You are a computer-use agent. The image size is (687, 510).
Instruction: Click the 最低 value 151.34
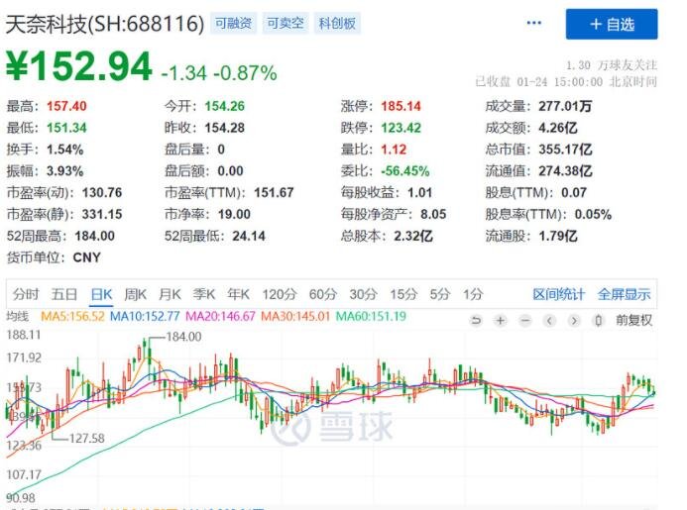pyautogui.click(x=66, y=128)
